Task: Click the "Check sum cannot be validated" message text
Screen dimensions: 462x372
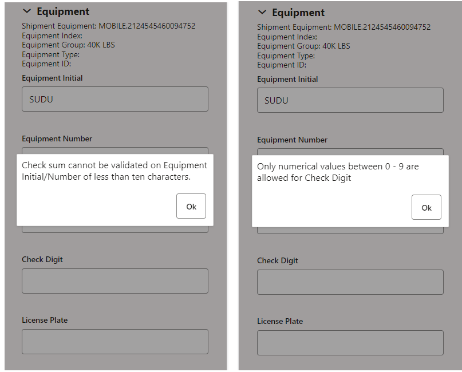Action: 114,171
